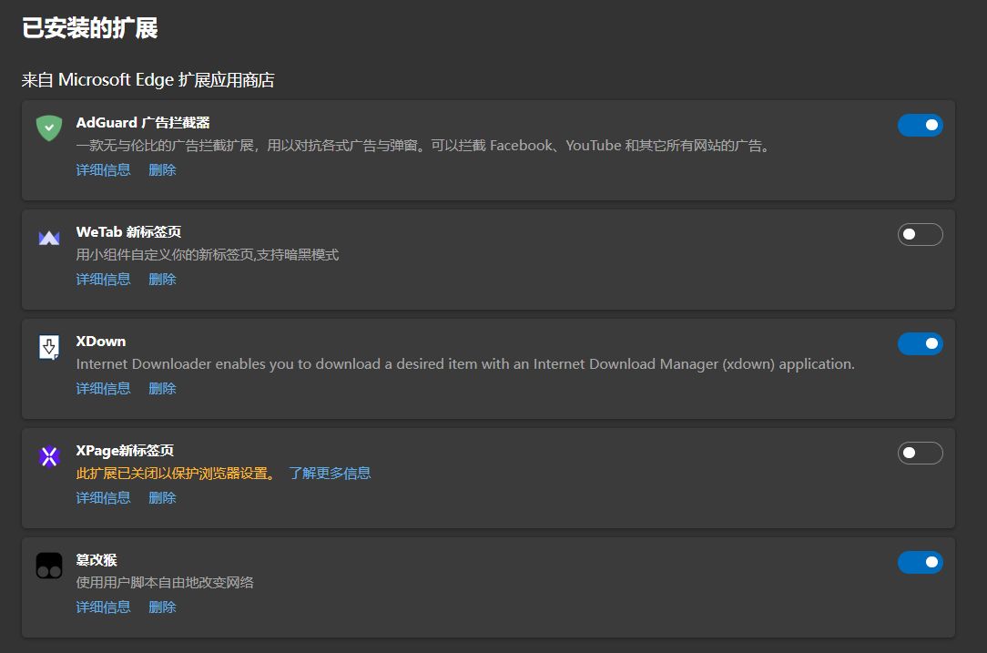Remove WeTab via its 删除 link
The height and width of the screenshot is (653, 987).
[x=162, y=280]
